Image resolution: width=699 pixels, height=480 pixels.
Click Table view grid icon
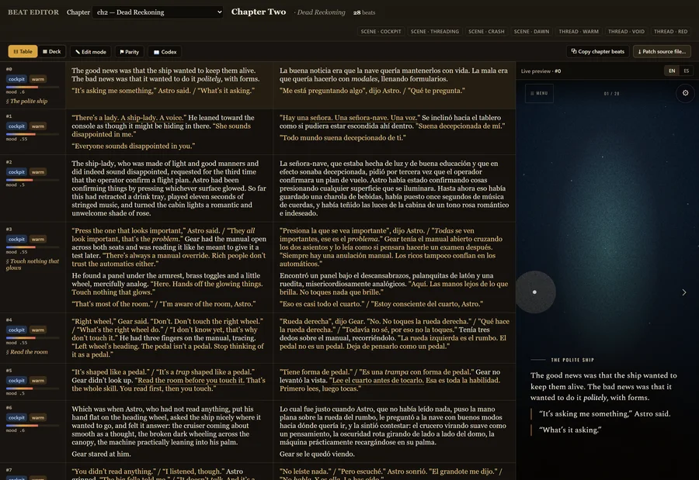tap(16, 52)
